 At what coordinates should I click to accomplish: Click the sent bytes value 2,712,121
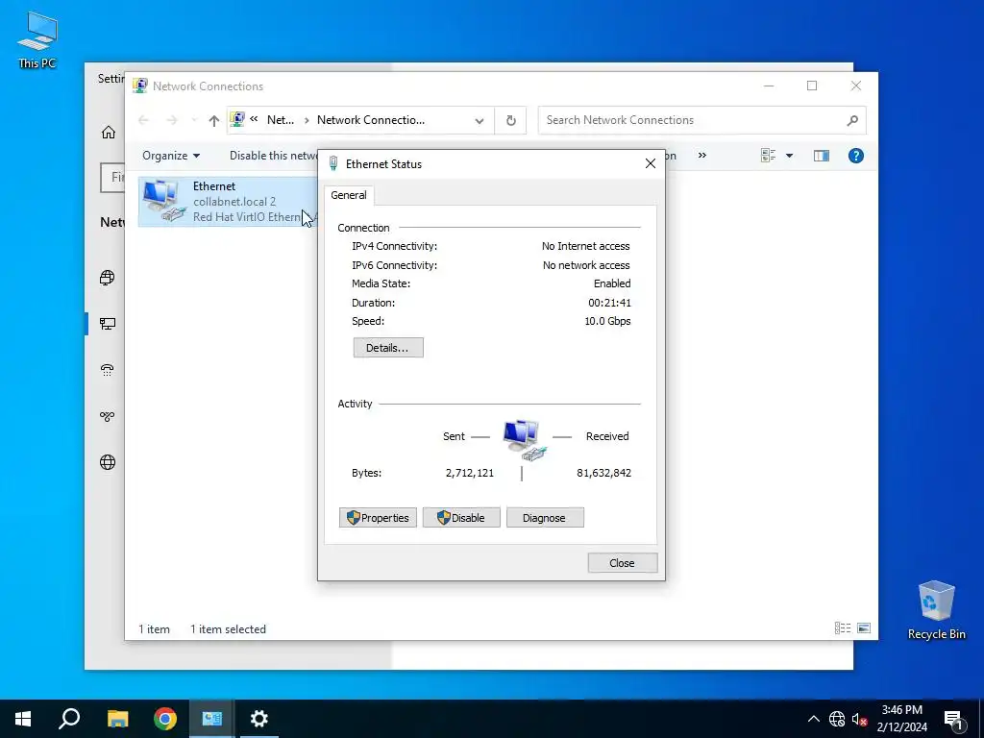point(469,473)
